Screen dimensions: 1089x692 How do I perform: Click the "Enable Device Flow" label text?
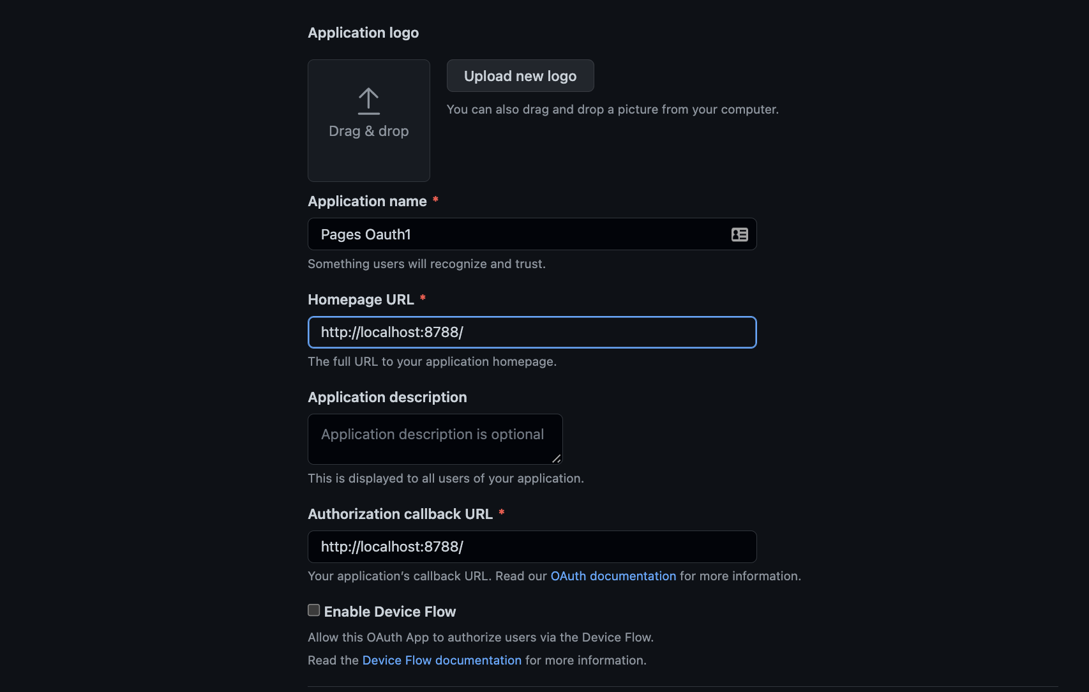pyautogui.click(x=390, y=611)
